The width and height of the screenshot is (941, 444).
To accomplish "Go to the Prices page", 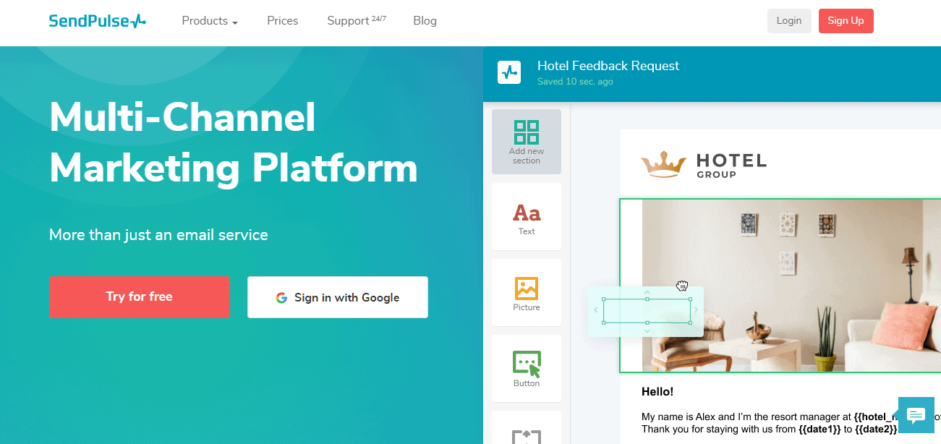I will pos(283,21).
